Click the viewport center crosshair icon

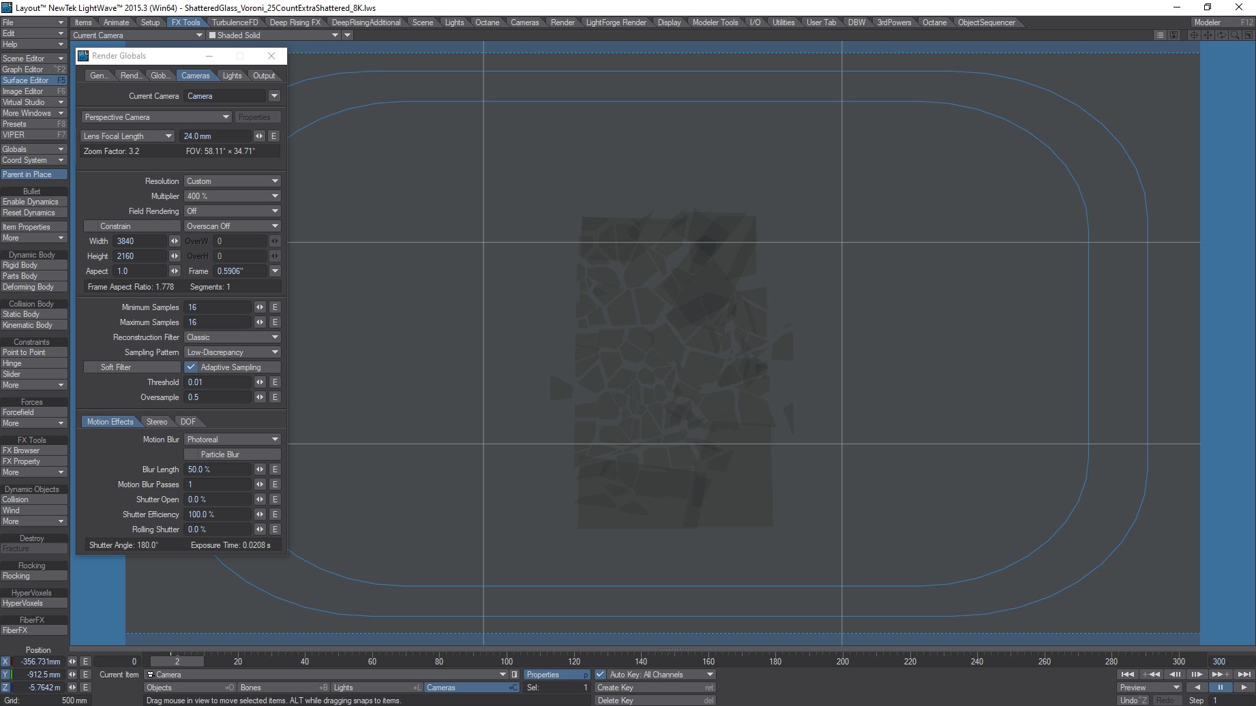click(1195, 35)
